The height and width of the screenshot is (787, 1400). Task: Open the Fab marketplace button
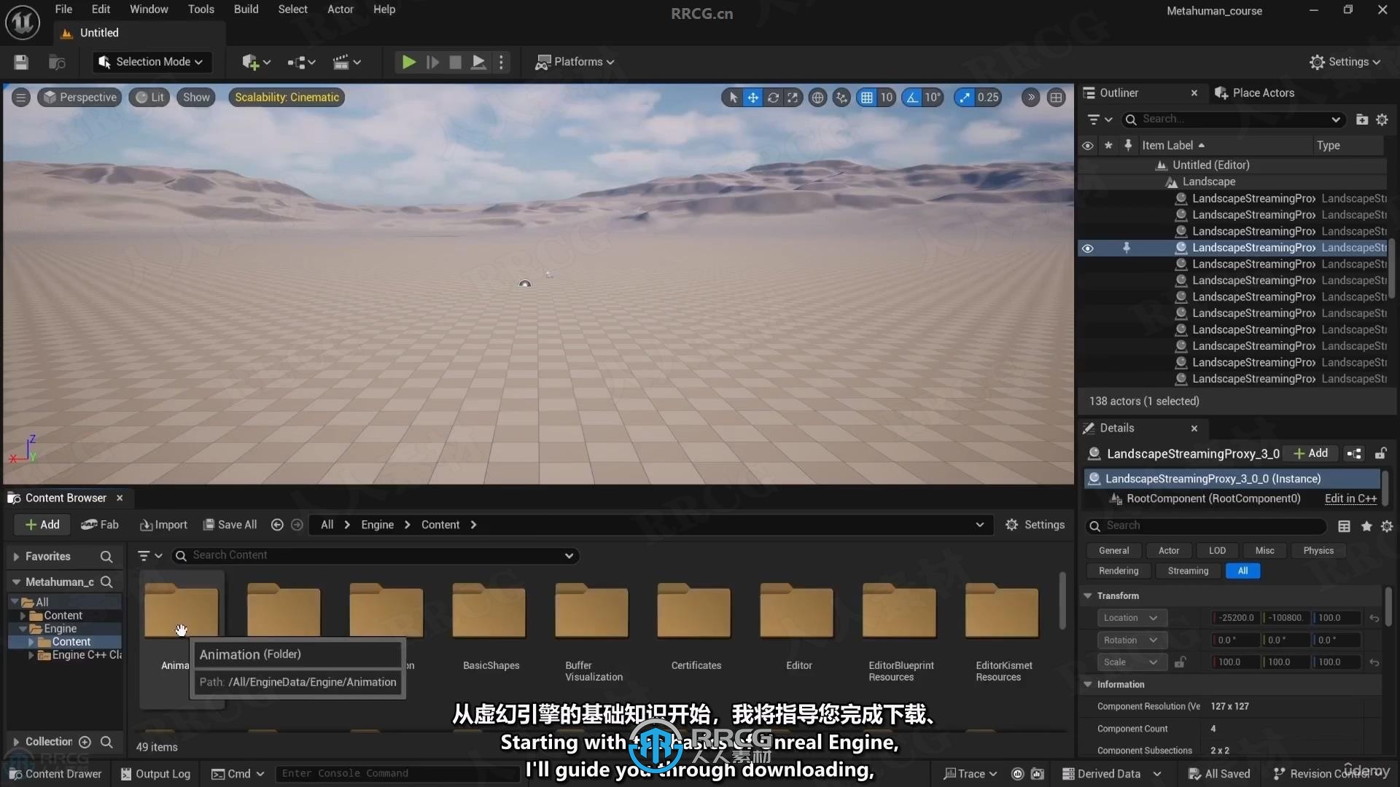tap(100, 525)
